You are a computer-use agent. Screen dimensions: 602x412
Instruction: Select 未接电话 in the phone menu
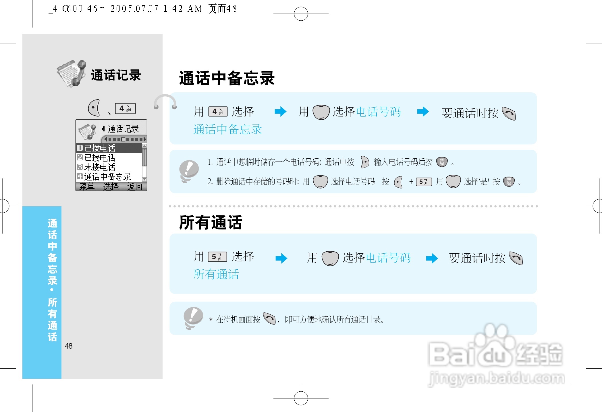point(100,167)
